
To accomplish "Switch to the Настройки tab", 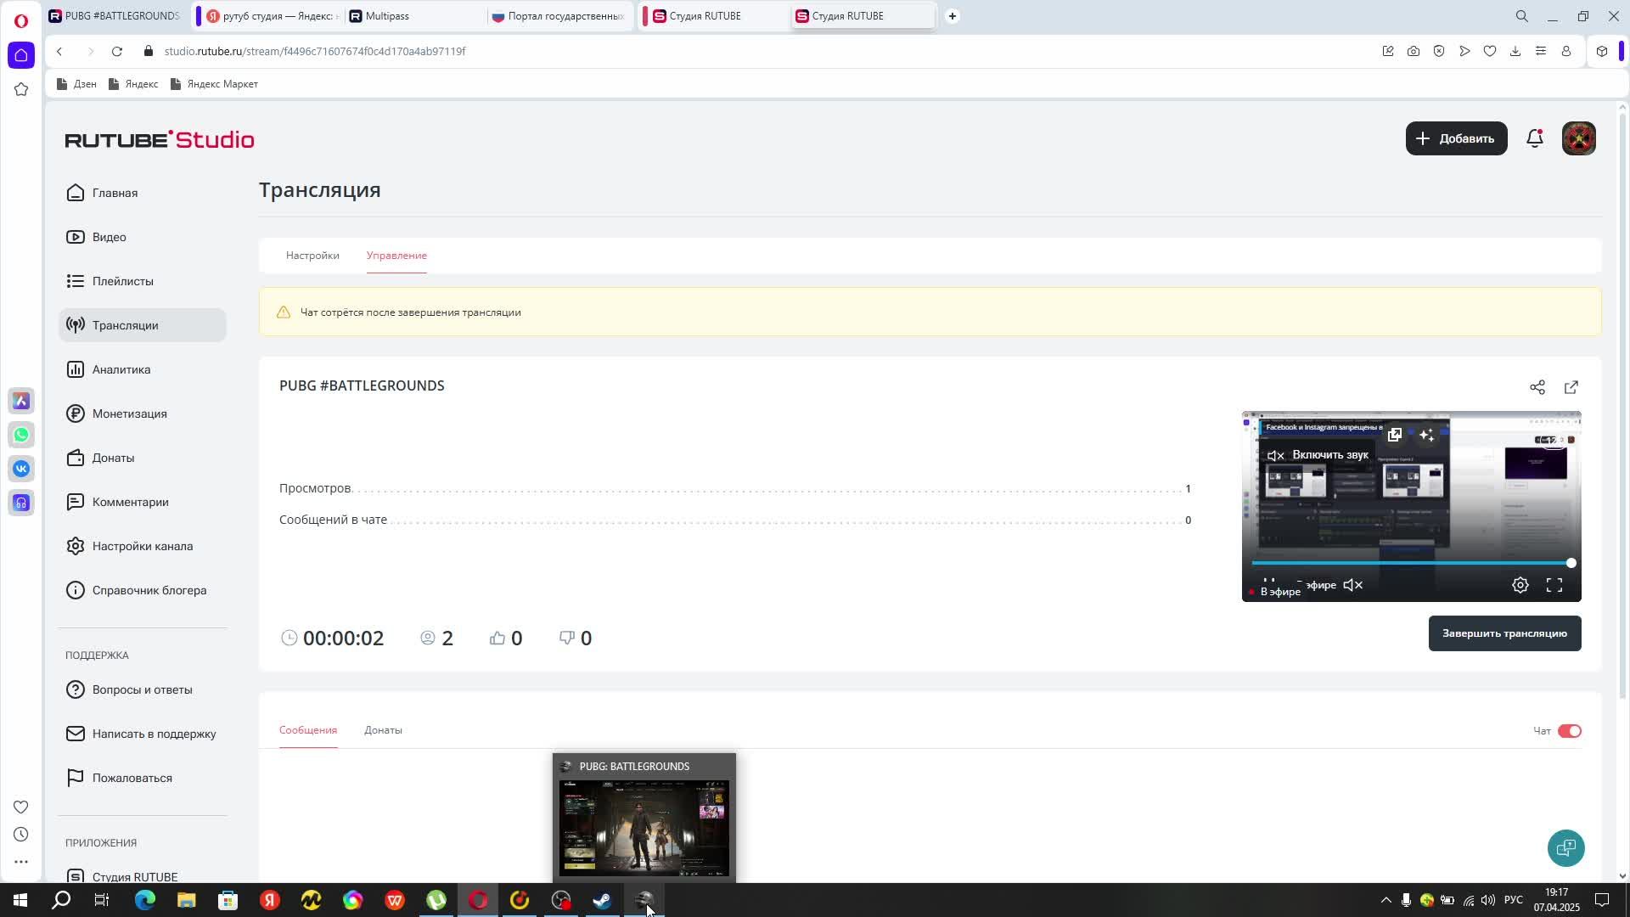I will click(x=312, y=256).
